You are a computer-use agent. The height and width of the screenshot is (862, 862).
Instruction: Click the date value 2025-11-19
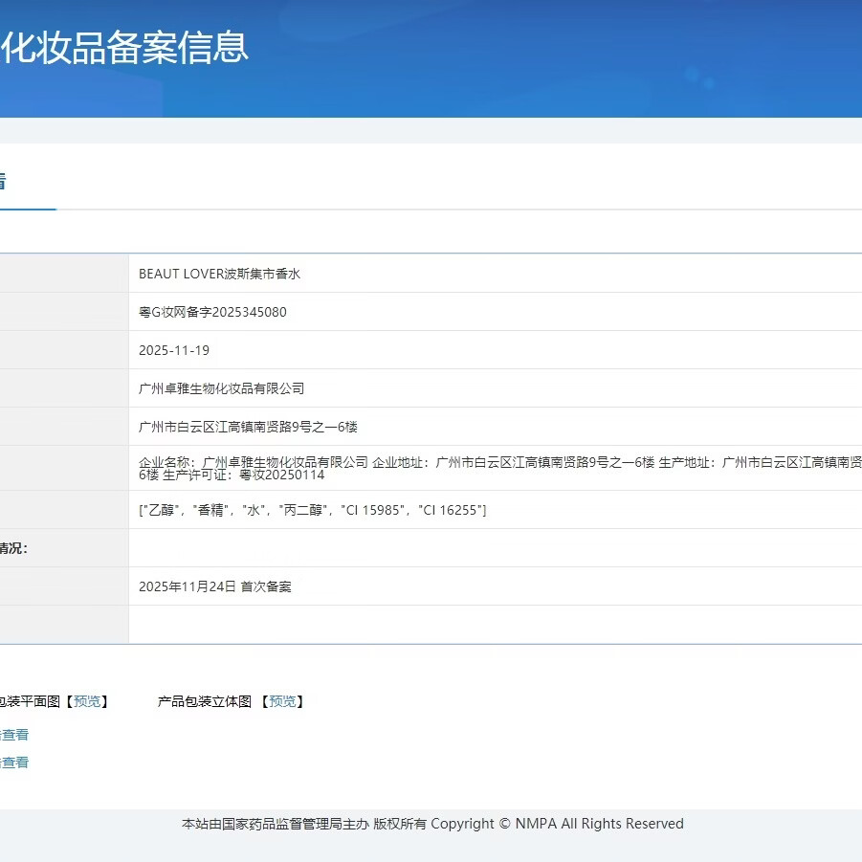point(174,350)
